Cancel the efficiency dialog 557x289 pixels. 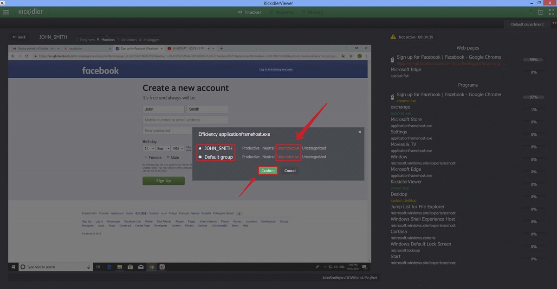tap(290, 171)
